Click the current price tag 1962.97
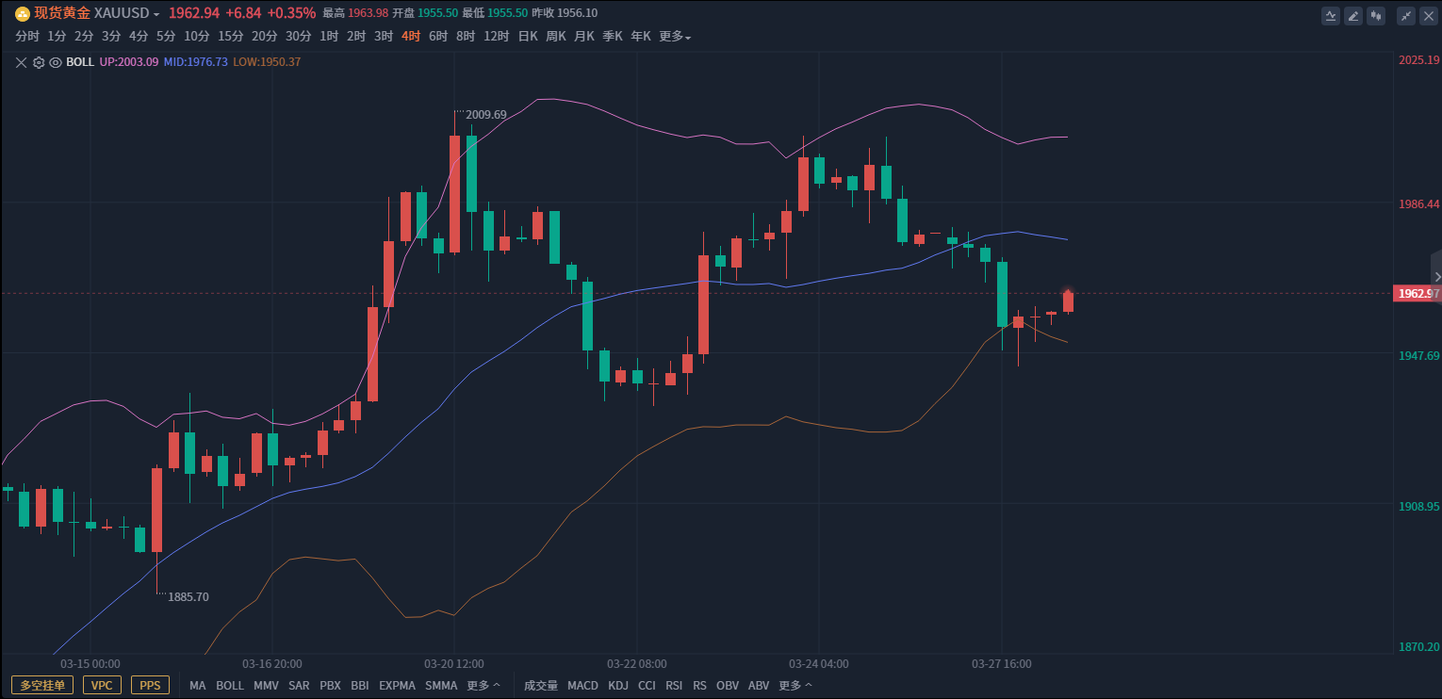 tap(1417, 293)
